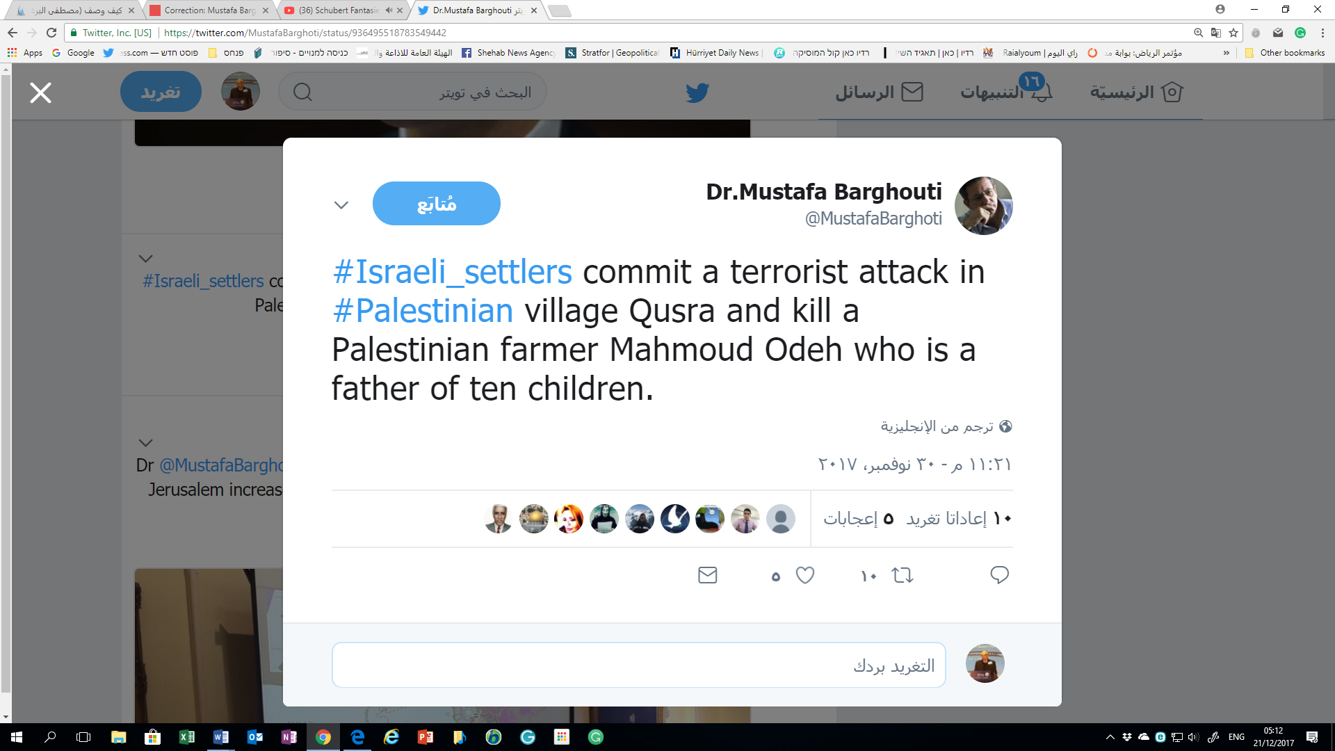
Task: Open the messages menu item in navigation
Action: [879, 92]
